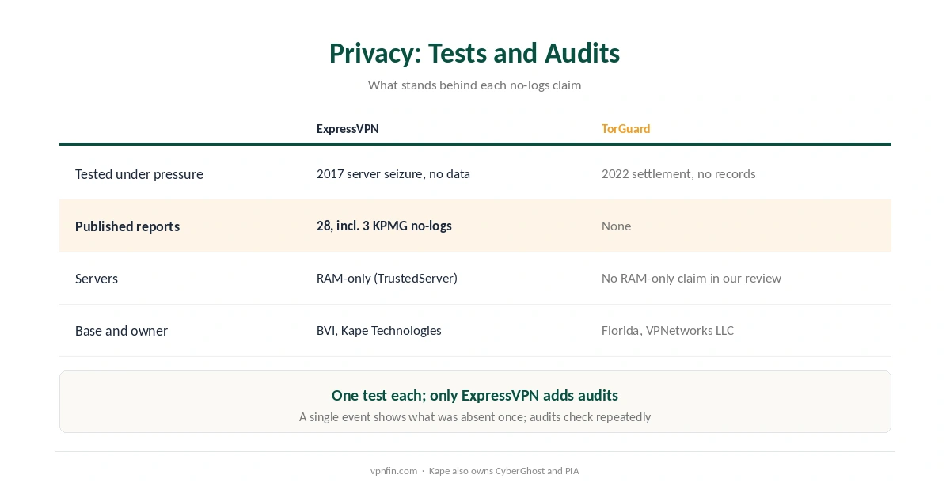The height and width of the screenshot is (486, 950).
Task: Click the 'Privacy: Tests and Audits' title
Action: [475, 53]
